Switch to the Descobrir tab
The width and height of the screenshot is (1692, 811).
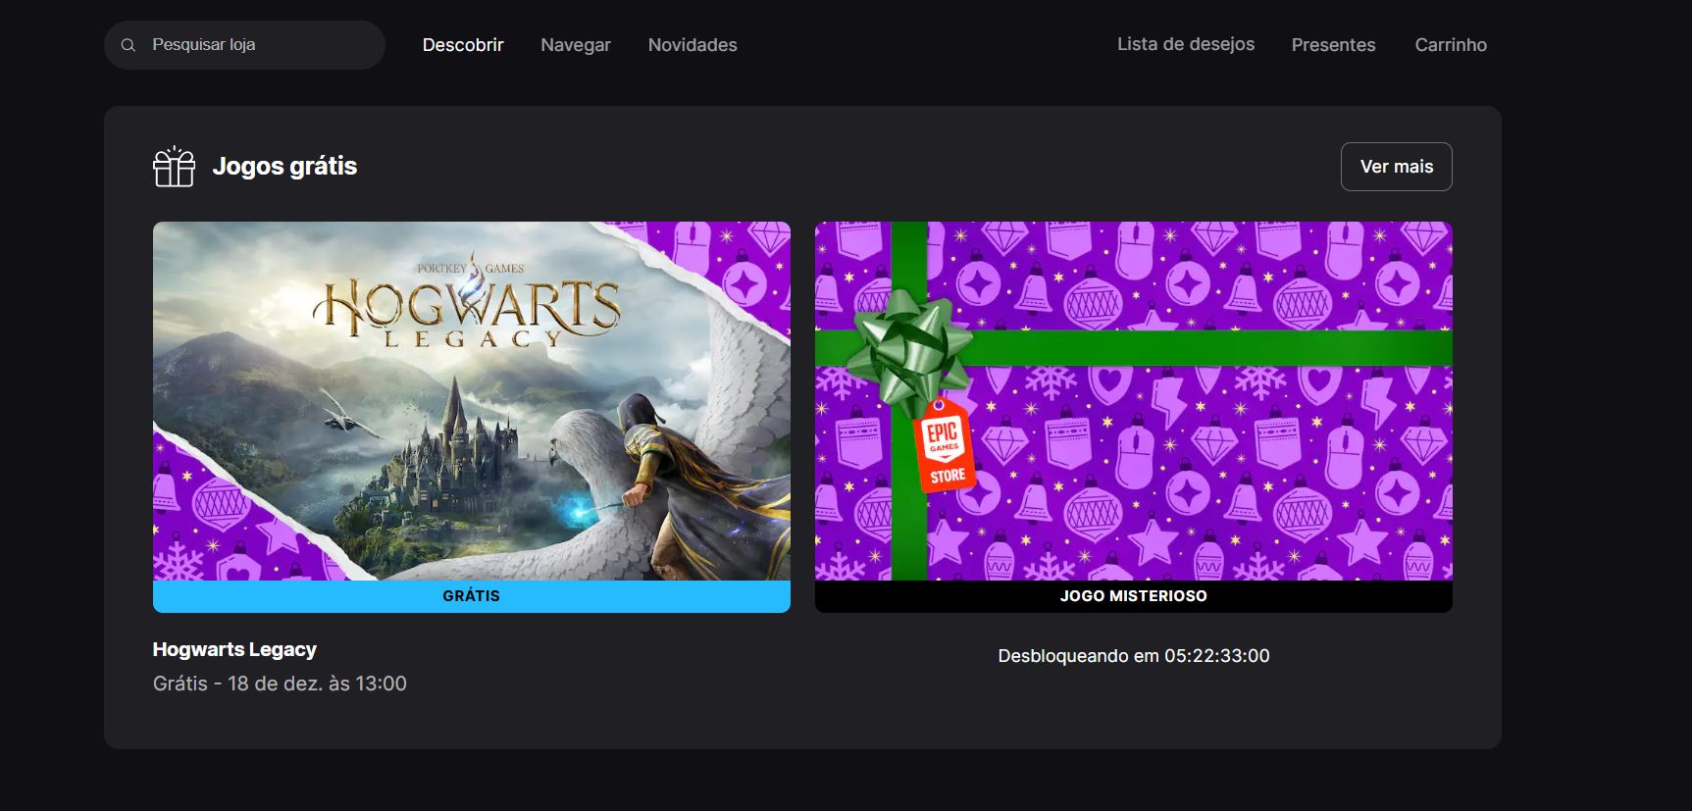(463, 45)
